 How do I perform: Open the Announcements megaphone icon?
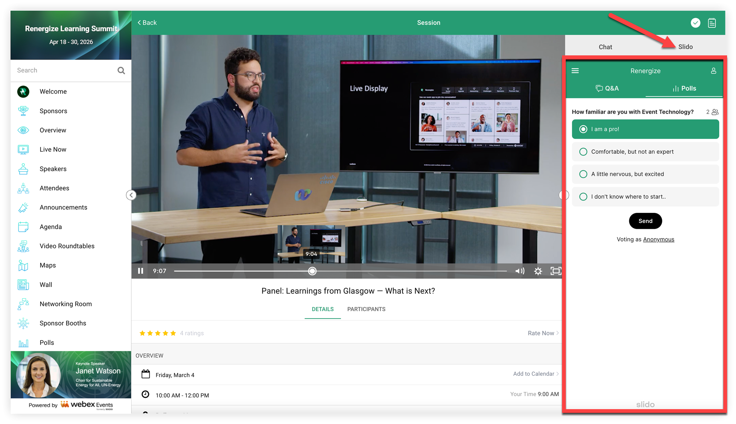tap(23, 207)
